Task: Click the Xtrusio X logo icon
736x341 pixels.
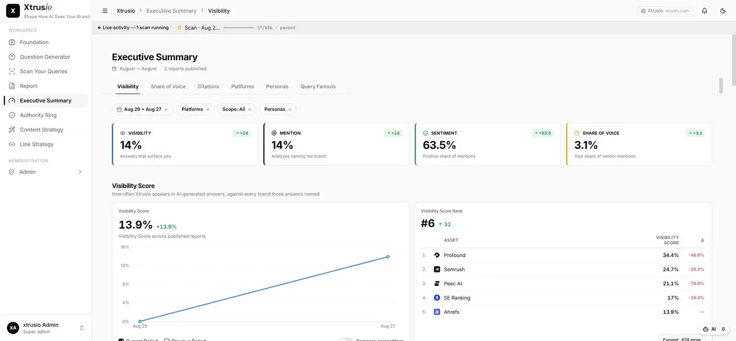Action: (13, 11)
